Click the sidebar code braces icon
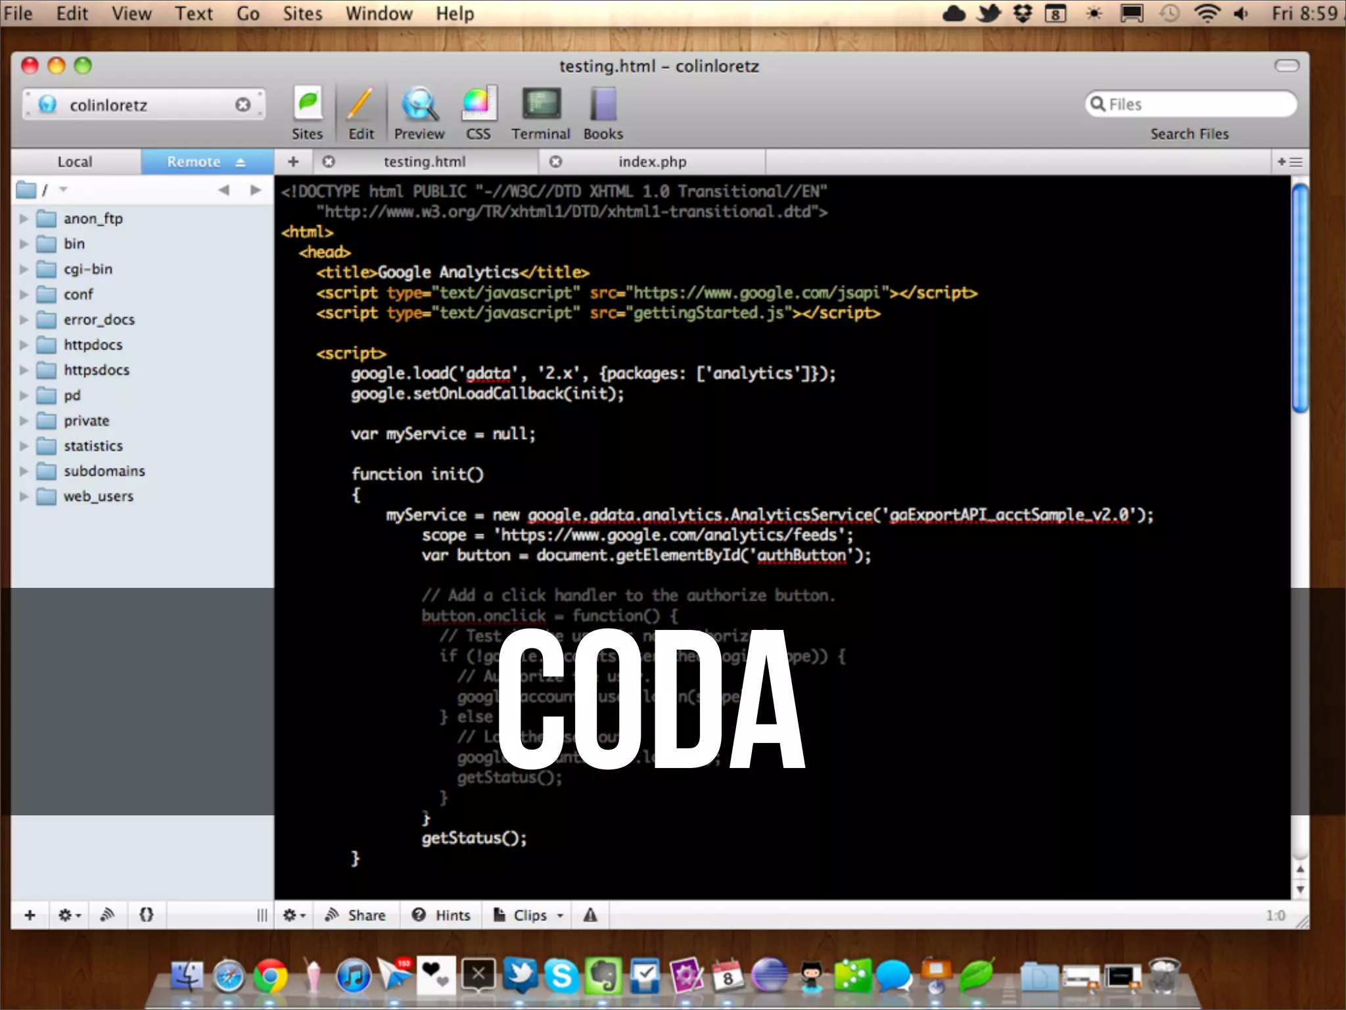Viewport: 1346px width, 1010px height. pos(147,915)
